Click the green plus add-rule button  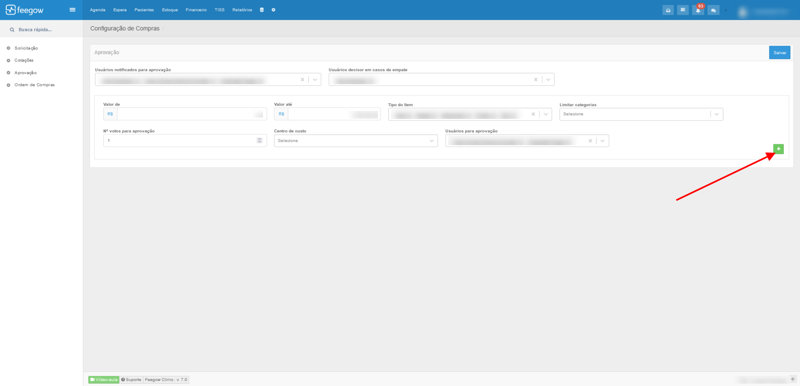tap(778, 149)
